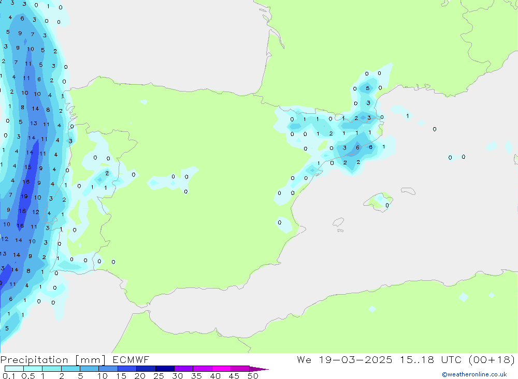Click the 0.1–0.5 mm palest cyan legend swatch
Screen dimensions: 518x379
click(x=14, y=369)
